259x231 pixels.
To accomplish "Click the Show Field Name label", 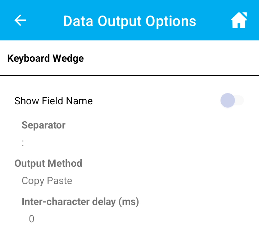I will click(54, 101).
